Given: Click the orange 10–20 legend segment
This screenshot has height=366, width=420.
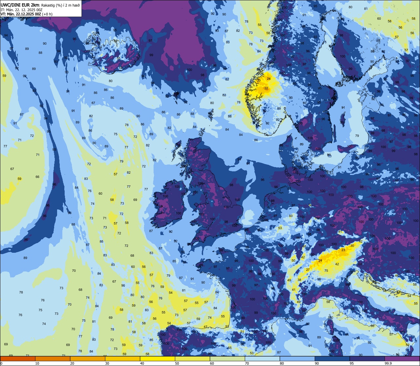Looking at the screenshot, I should [x=52, y=358].
